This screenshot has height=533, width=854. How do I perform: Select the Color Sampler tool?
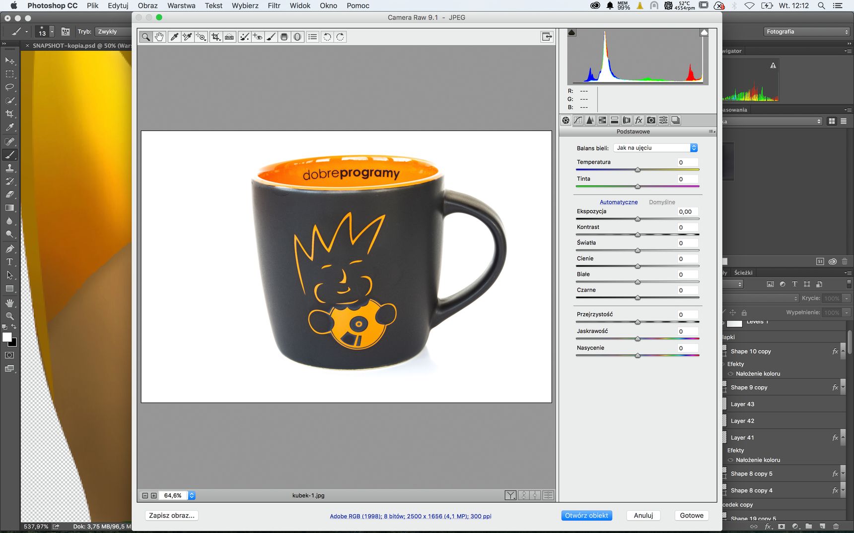(187, 37)
